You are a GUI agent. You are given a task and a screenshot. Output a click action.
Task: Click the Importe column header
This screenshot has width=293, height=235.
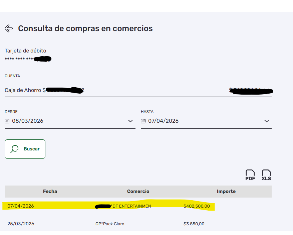[x=226, y=191]
